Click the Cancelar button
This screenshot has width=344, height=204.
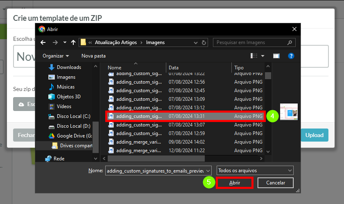276,183
